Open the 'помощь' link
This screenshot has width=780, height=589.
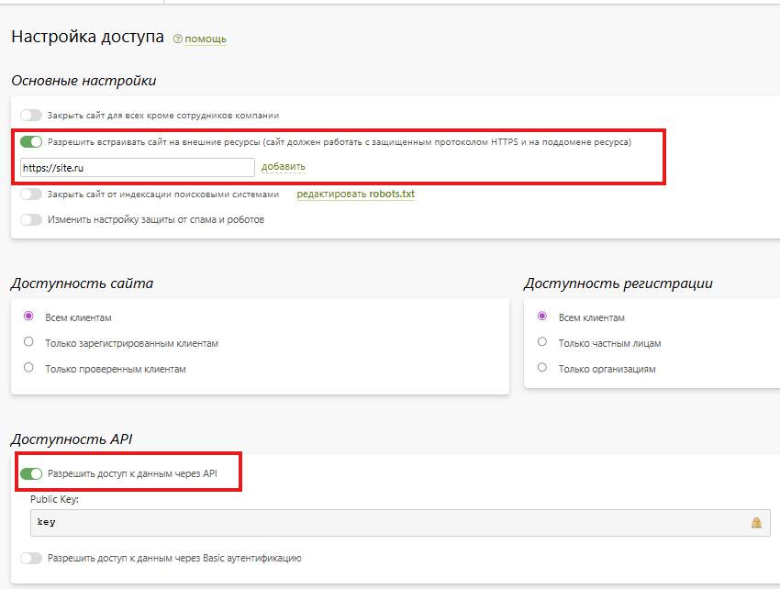(x=206, y=39)
